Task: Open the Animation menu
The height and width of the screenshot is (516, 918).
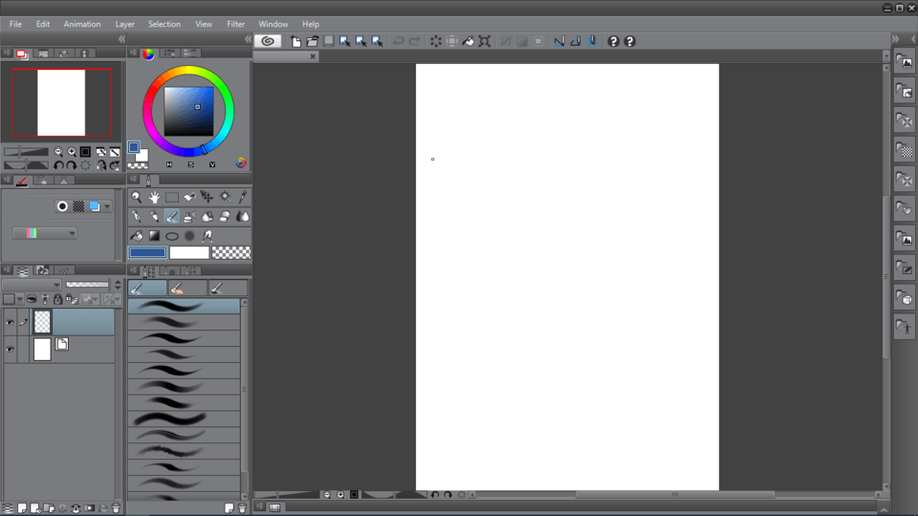Action: (82, 24)
